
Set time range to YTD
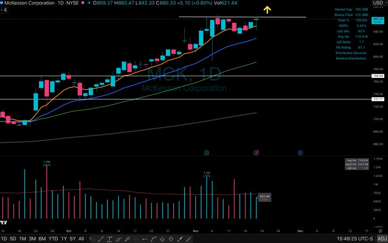point(53,239)
